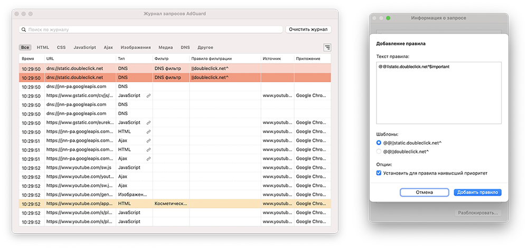Screen dimensions: 528x248
Task: Select the dark red dns://static.doubleclick.net row
Action: pos(175,78)
